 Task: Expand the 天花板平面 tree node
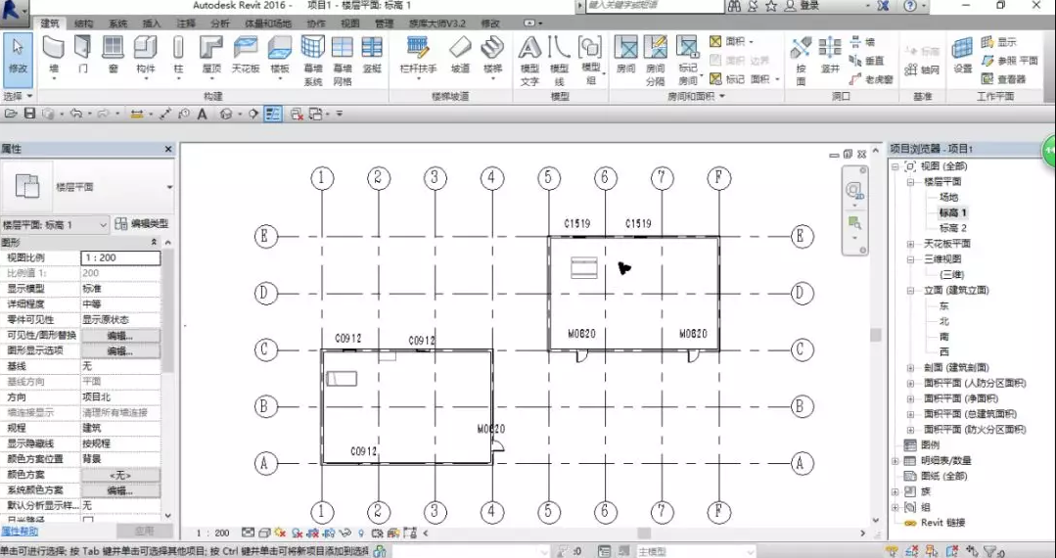910,244
